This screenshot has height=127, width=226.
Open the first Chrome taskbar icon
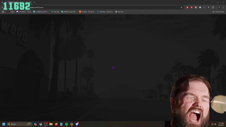(41, 124)
